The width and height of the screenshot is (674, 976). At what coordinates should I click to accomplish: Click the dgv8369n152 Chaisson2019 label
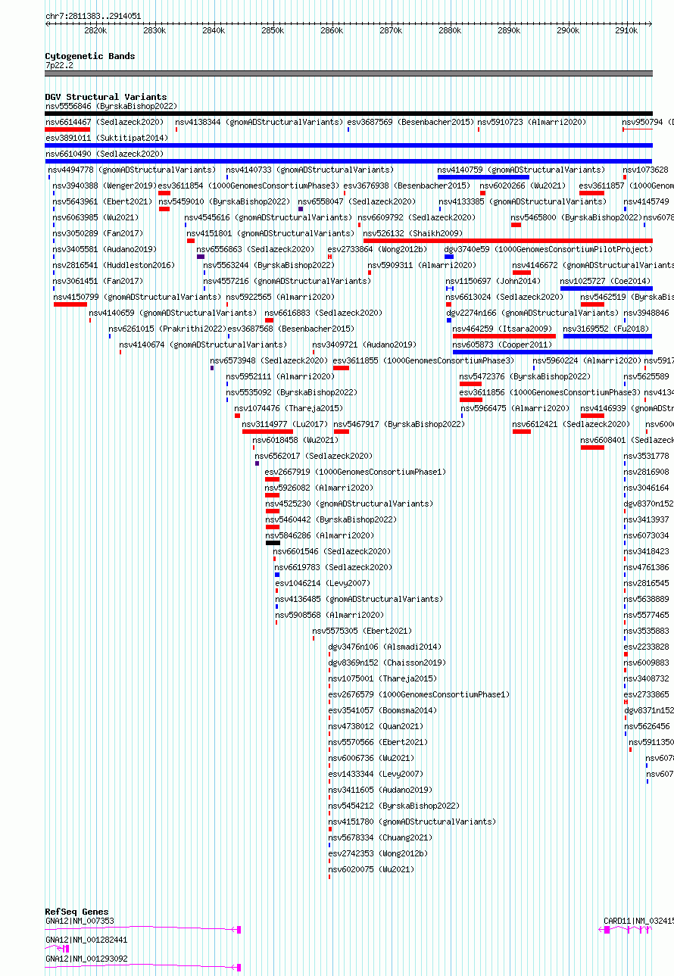[387, 663]
